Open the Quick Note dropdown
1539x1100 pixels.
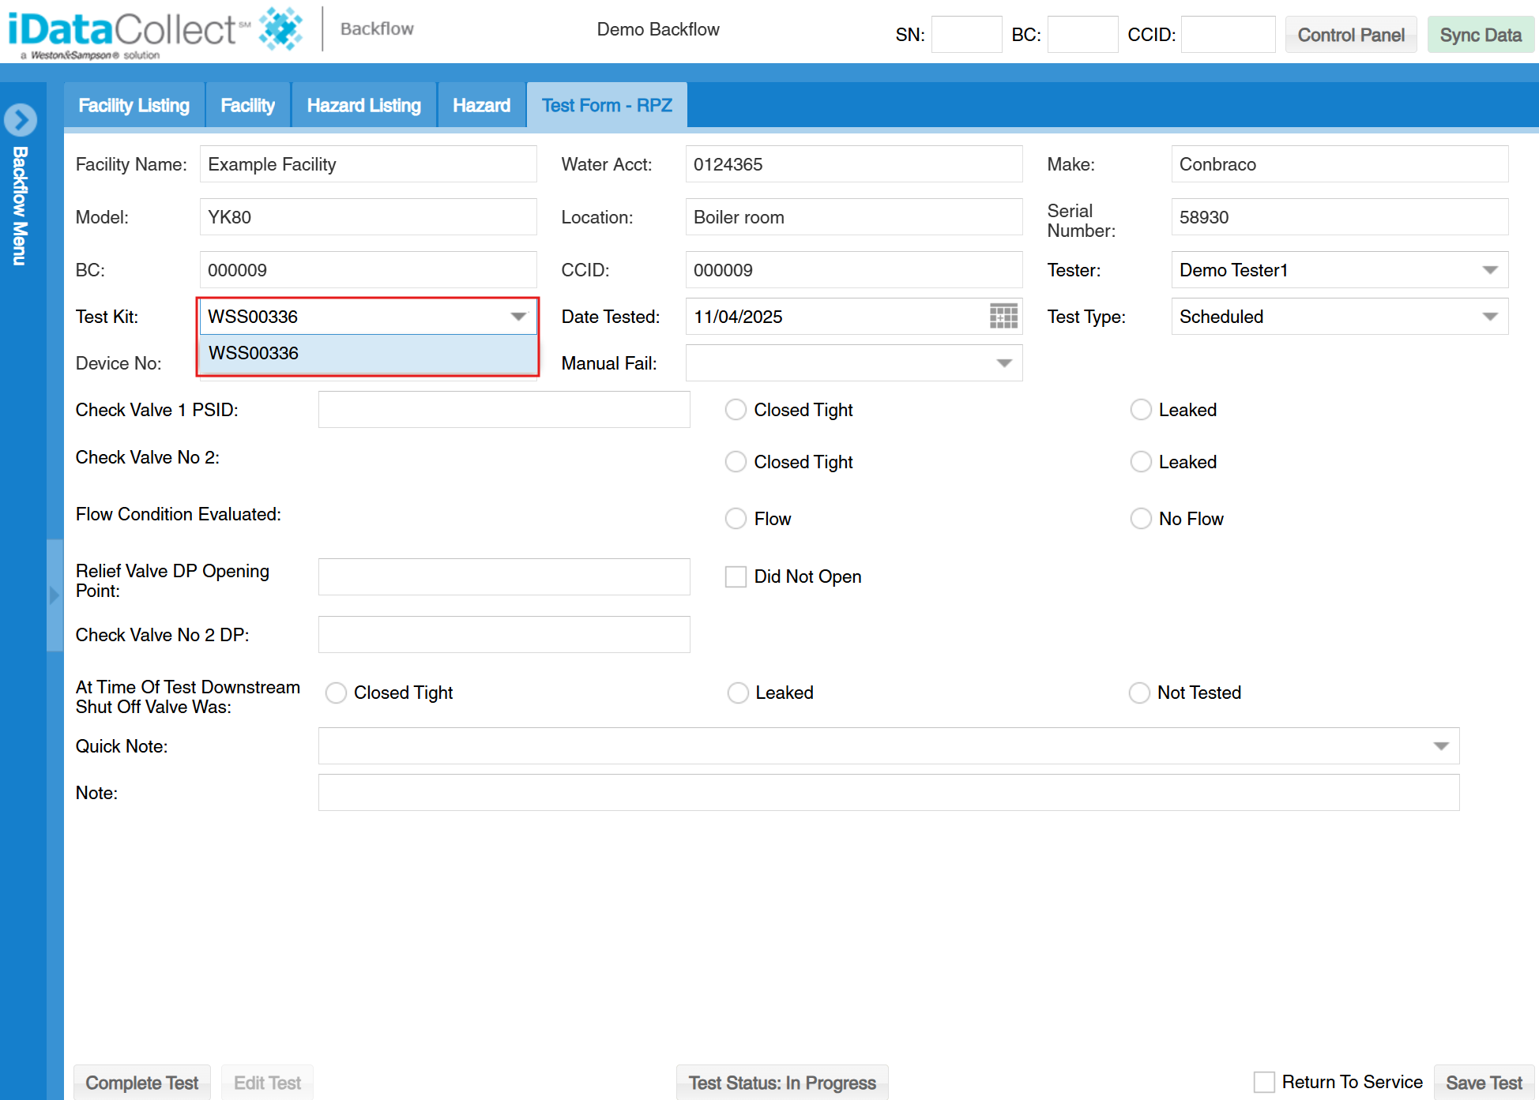1441,745
